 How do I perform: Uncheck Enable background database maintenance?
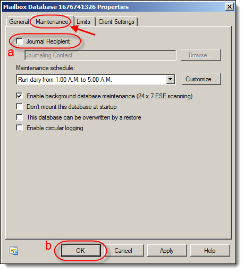19,96
